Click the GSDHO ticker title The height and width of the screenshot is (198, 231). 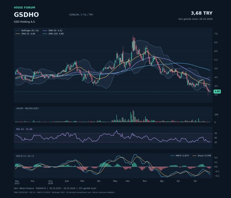[26, 14]
